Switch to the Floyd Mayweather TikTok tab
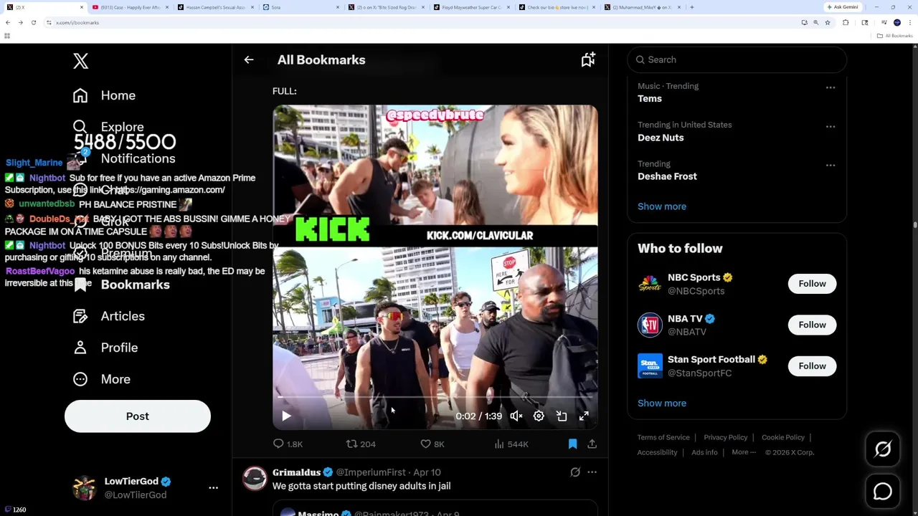The width and height of the screenshot is (918, 516). coord(470,7)
